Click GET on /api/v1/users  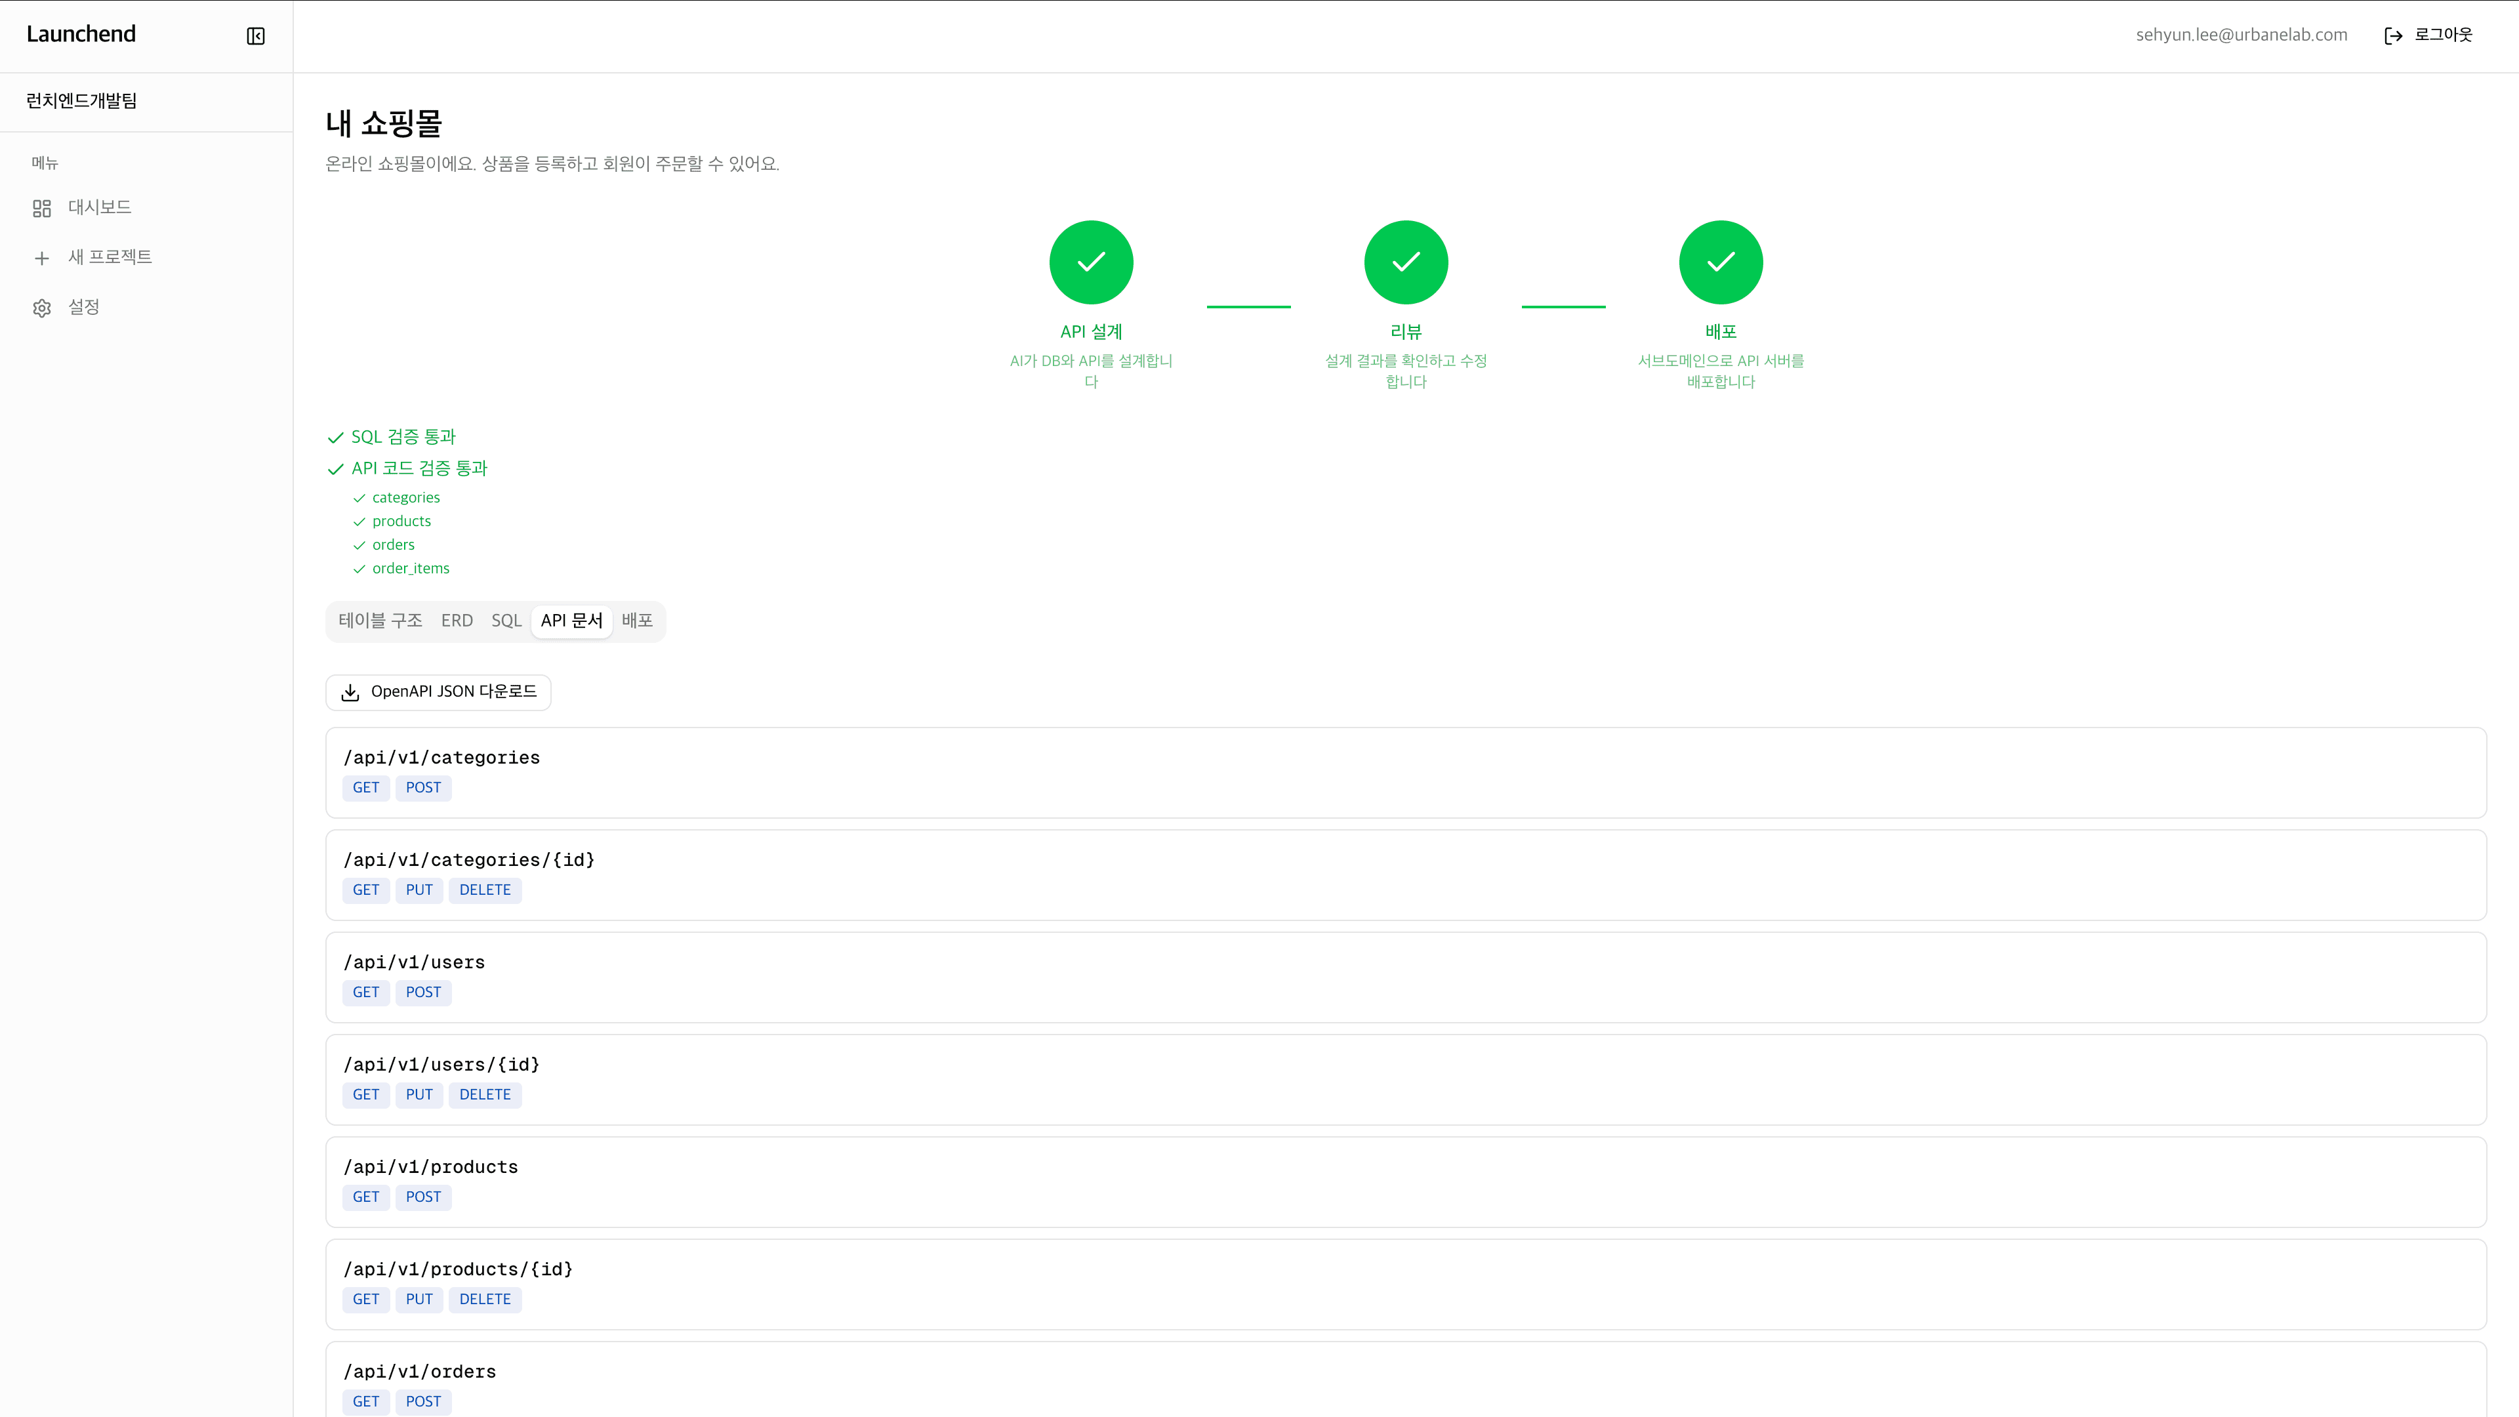tap(366, 993)
